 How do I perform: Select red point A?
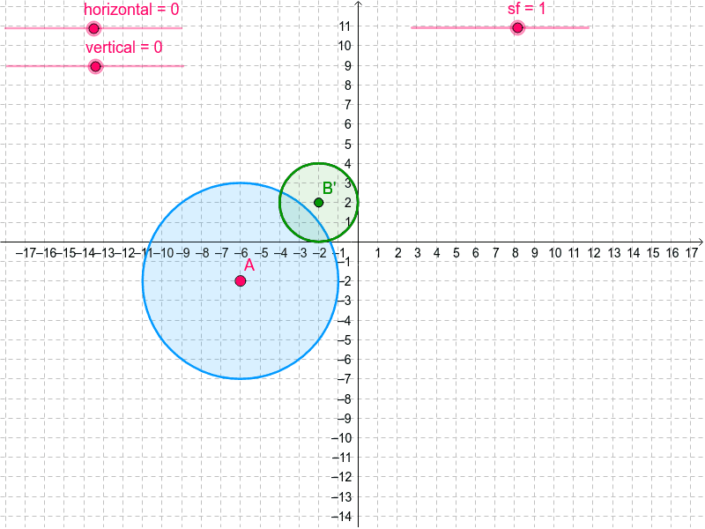(x=241, y=281)
